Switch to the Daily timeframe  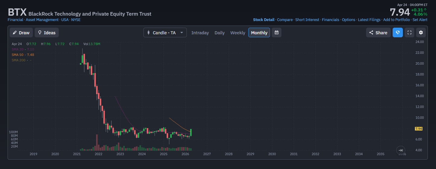point(220,33)
